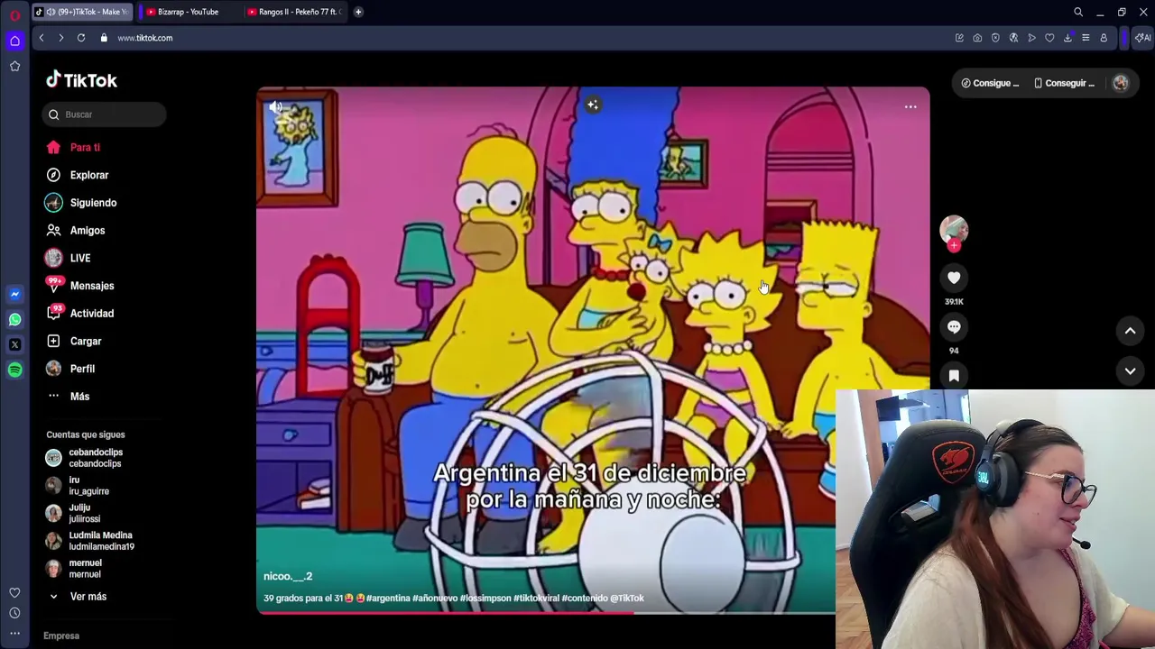Bookmark the video with the save icon
Image resolution: width=1155 pixels, height=649 pixels.
(x=954, y=375)
